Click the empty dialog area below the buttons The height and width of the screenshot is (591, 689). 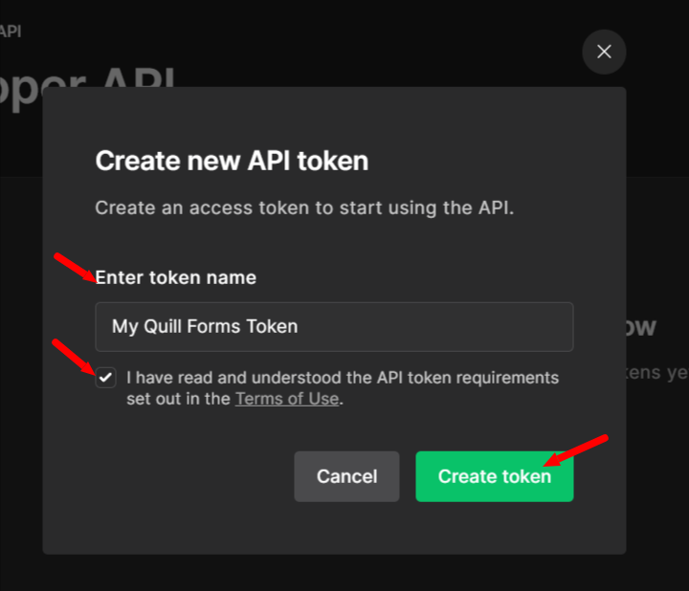click(x=334, y=528)
